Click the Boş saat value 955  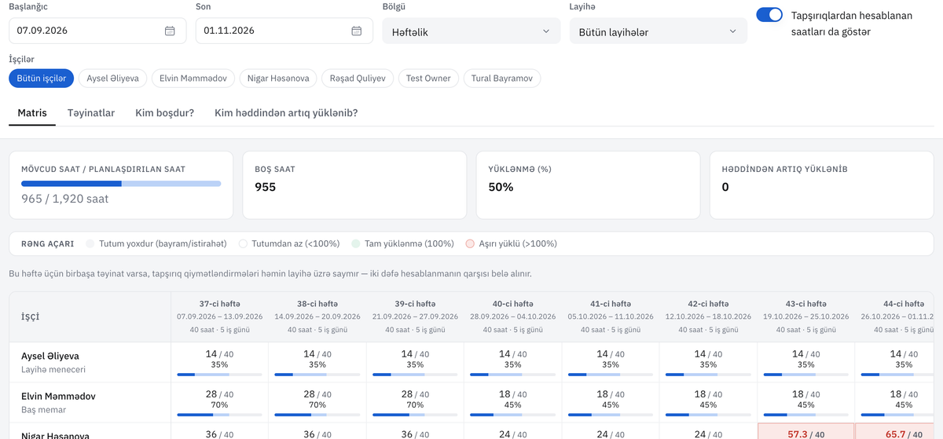click(x=266, y=187)
